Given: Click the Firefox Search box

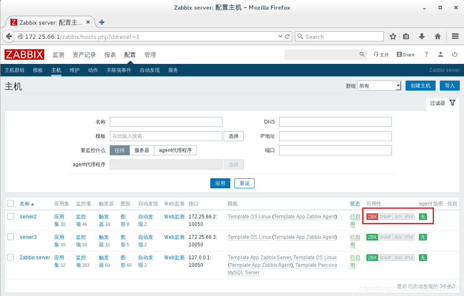Looking at the screenshot, I should coord(339,36).
